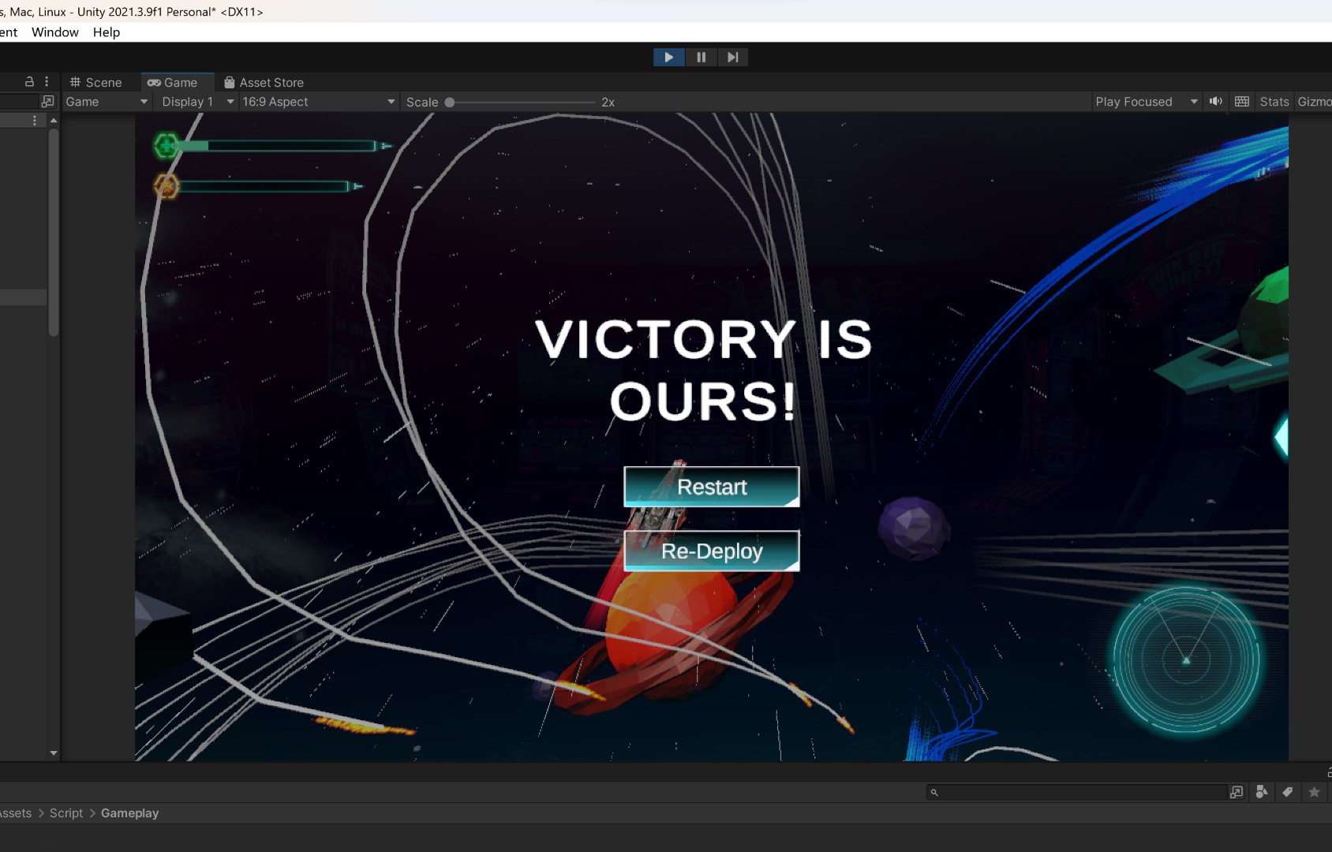The height and width of the screenshot is (852, 1332).
Task: Search by label tag icon
Action: tap(1288, 792)
